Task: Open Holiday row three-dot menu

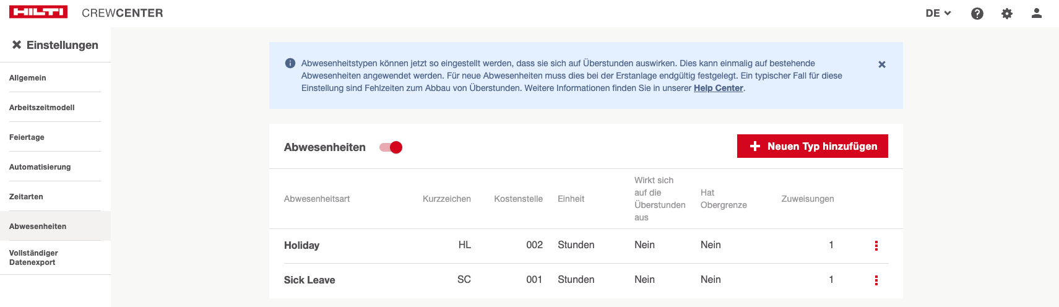Action: click(x=876, y=246)
